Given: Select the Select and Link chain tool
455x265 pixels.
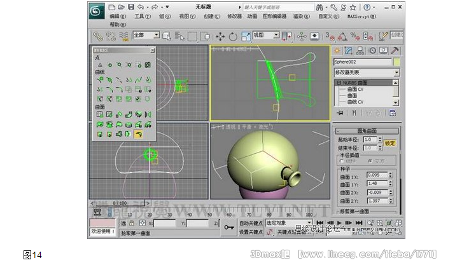Looking at the screenshot, I should 98,36.
